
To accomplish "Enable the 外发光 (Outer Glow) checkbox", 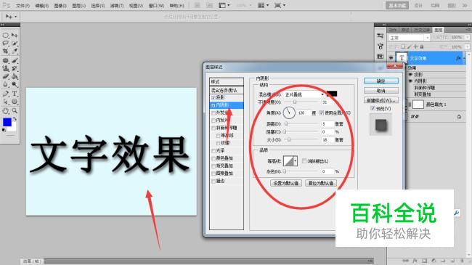I will [x=213, y=113].
